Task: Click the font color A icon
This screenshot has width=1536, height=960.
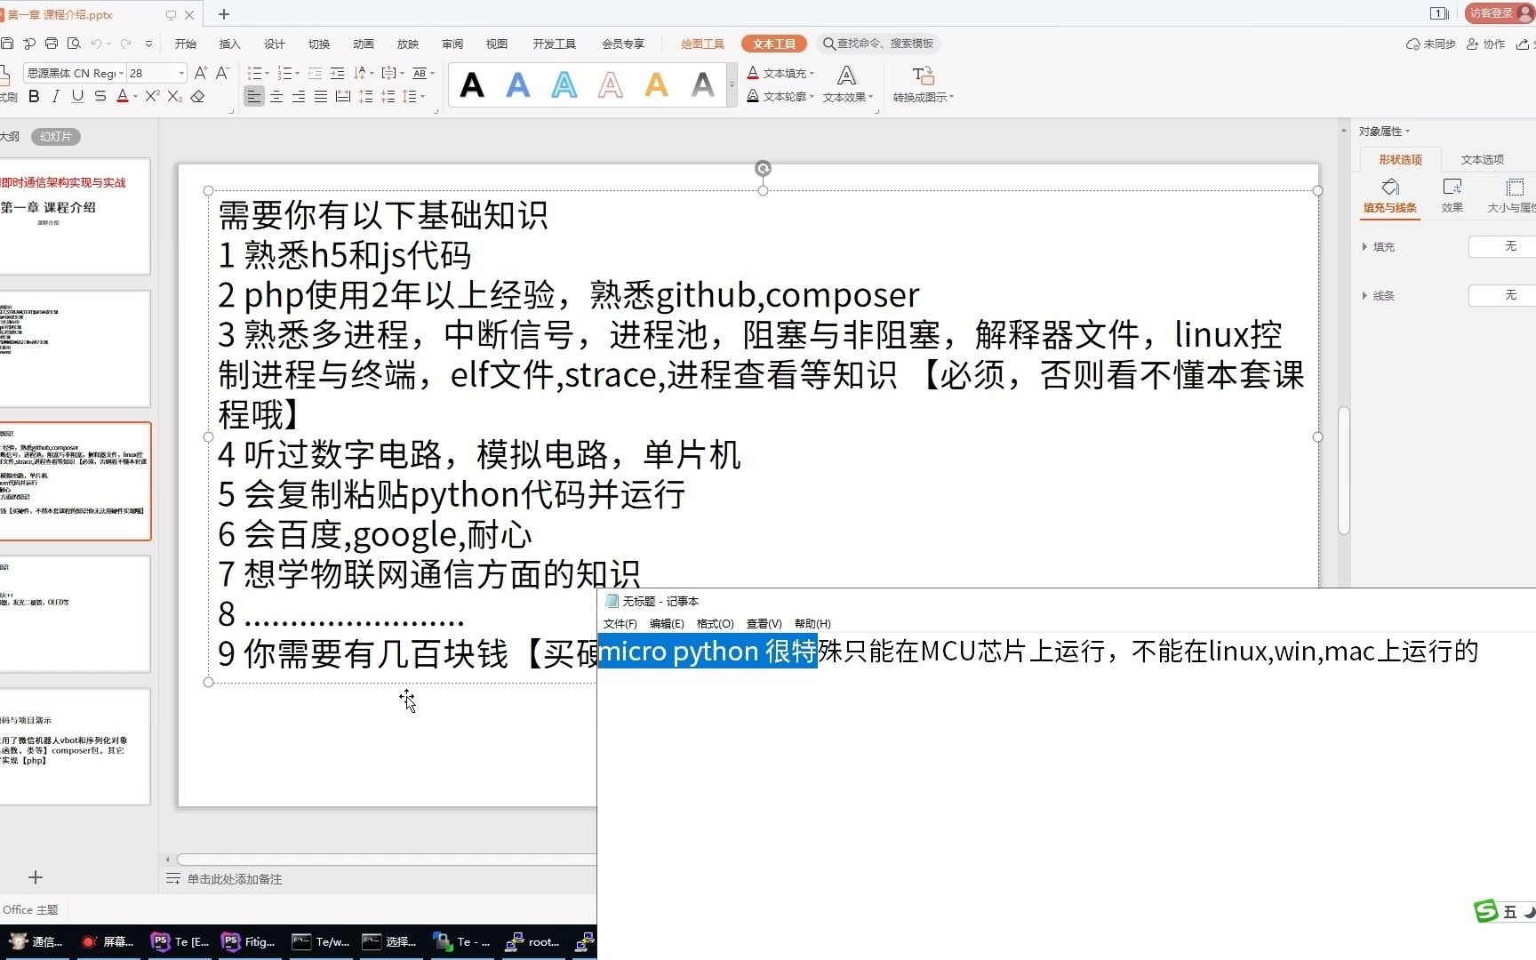Action: tap(123, 96)
